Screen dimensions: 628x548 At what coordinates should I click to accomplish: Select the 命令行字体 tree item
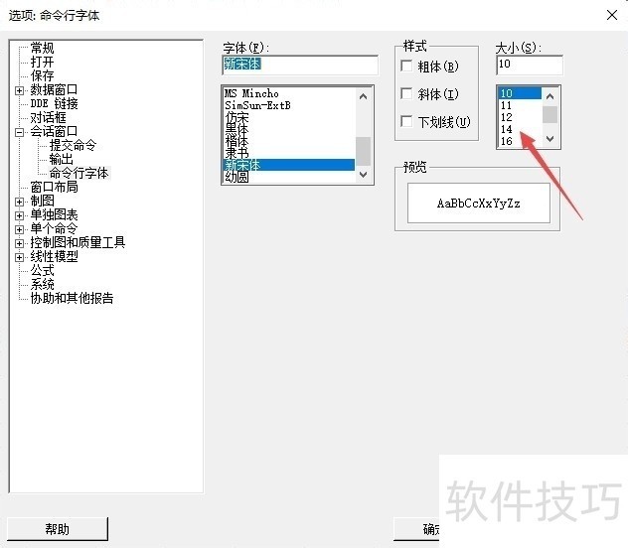click(78, 173)
